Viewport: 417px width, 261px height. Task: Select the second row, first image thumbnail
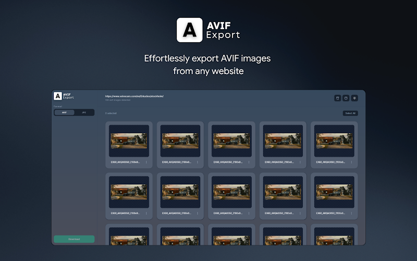(x=129, y=192)
